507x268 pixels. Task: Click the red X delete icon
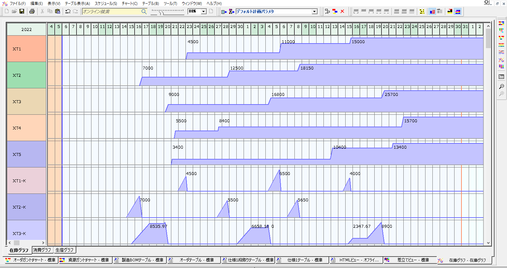coord(342,11)
